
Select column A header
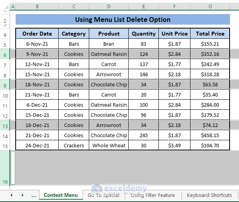[13, 7]
